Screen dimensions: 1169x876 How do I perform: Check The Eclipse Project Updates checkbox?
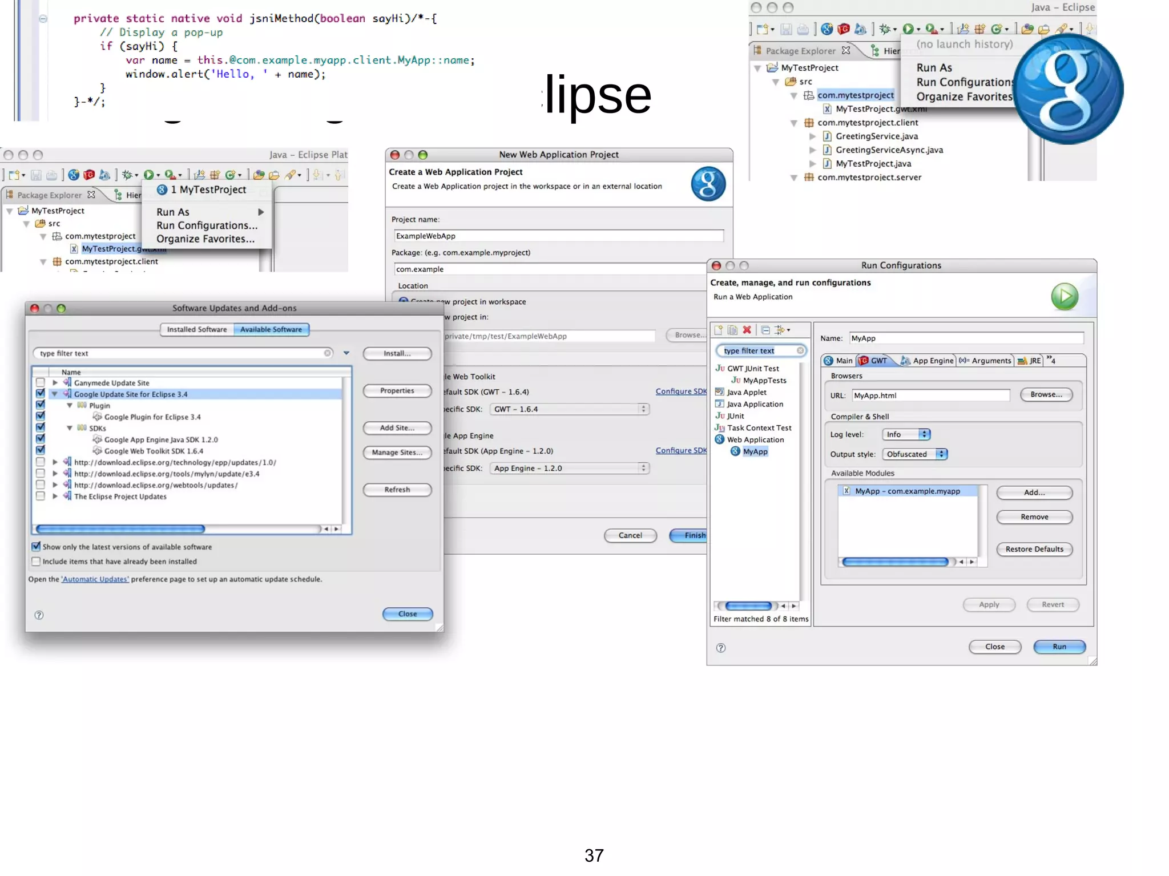[40, 496]
